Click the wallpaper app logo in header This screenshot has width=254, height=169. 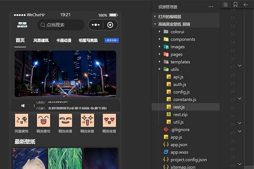pyautogui.click(x=22, y=25)
